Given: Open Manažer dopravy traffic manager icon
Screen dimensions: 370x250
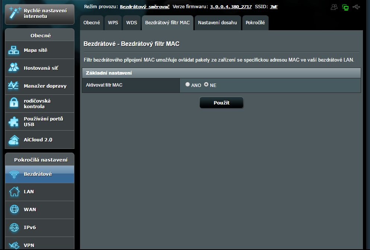Looking at the screenshot, I should (14, 86).
